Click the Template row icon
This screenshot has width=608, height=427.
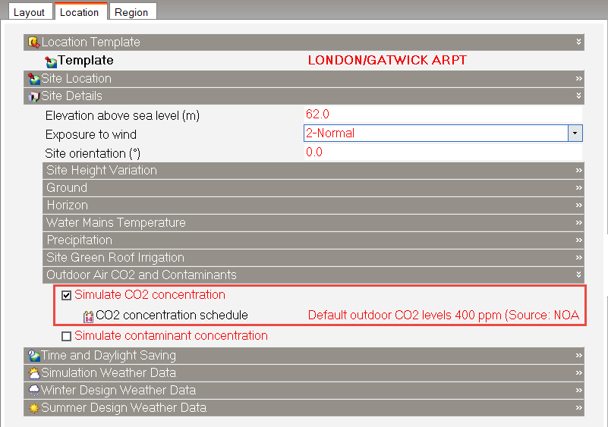point(51,61)
